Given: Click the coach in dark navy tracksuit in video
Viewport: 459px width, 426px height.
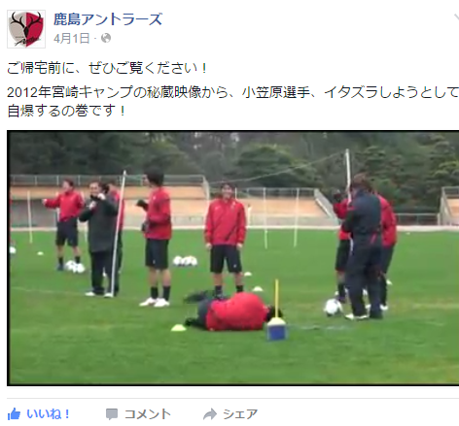Looking at the screenshot, I should [363, 246].
